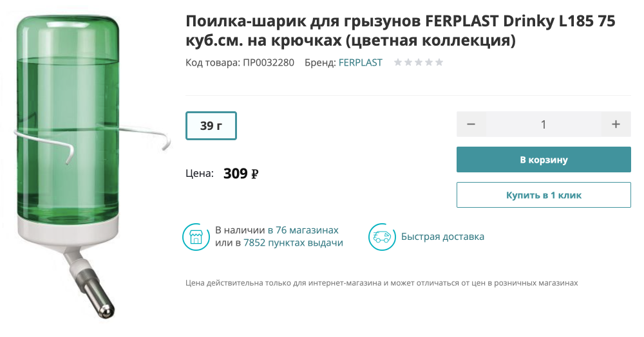Click the quantity input field

pos(544,124)
